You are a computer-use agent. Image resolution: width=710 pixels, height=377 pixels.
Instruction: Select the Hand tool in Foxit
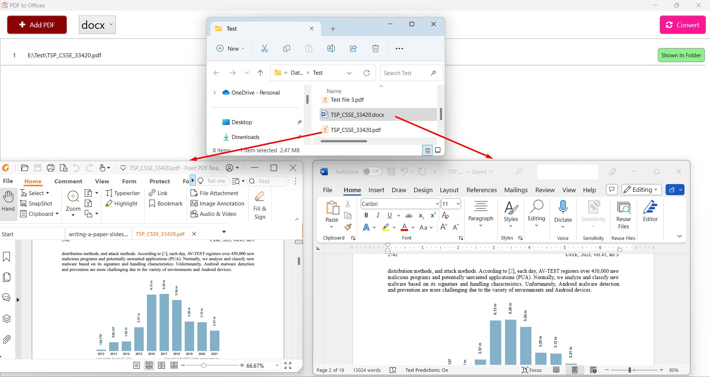[8, 201]
